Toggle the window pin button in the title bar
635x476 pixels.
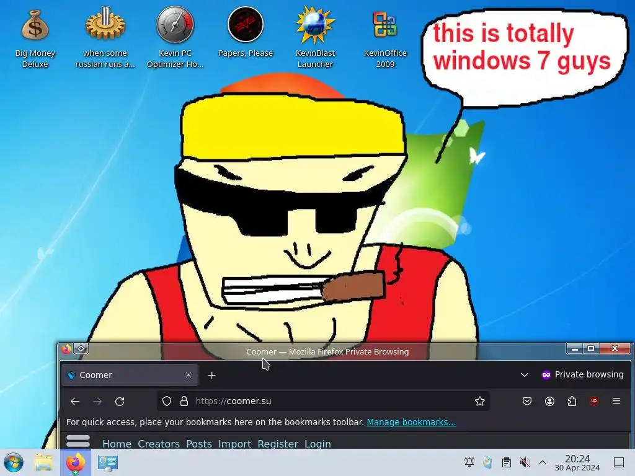click(x=81, y=348)
